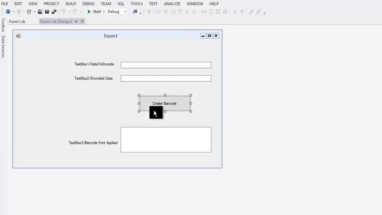The image size is (382, 215).
Task: Click the large TextBox3 barcode font box
Action: (166, 140)
